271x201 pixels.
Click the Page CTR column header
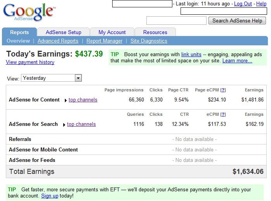coord(178,90)
